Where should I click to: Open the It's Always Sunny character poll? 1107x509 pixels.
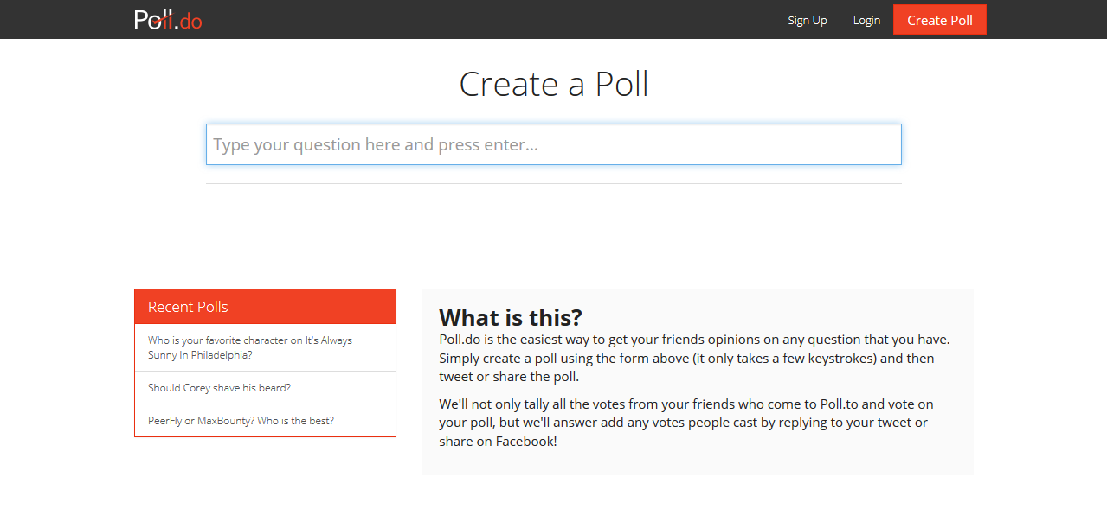coord(249,347)
